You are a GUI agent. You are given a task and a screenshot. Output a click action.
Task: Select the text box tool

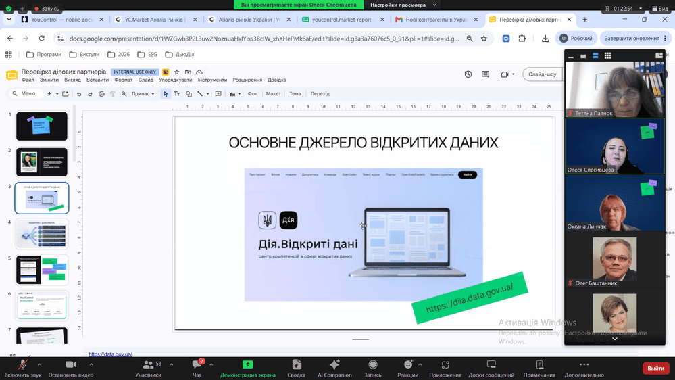tap(177, 93)
